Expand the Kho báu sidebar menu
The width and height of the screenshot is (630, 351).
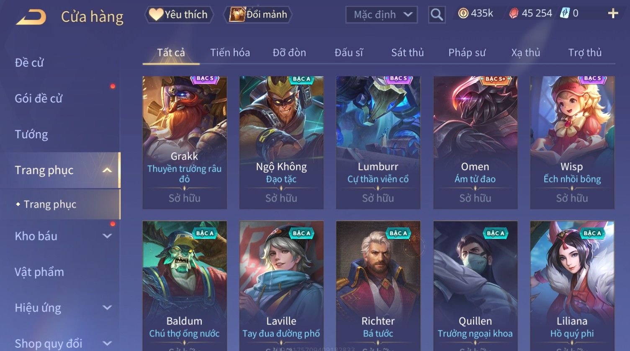107,236
